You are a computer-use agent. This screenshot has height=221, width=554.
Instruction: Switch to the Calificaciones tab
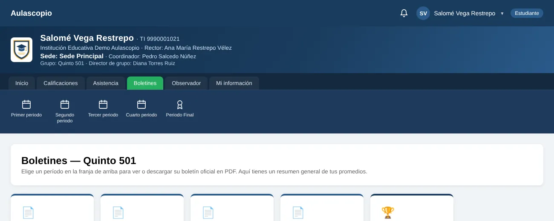[x=61, y=83]
